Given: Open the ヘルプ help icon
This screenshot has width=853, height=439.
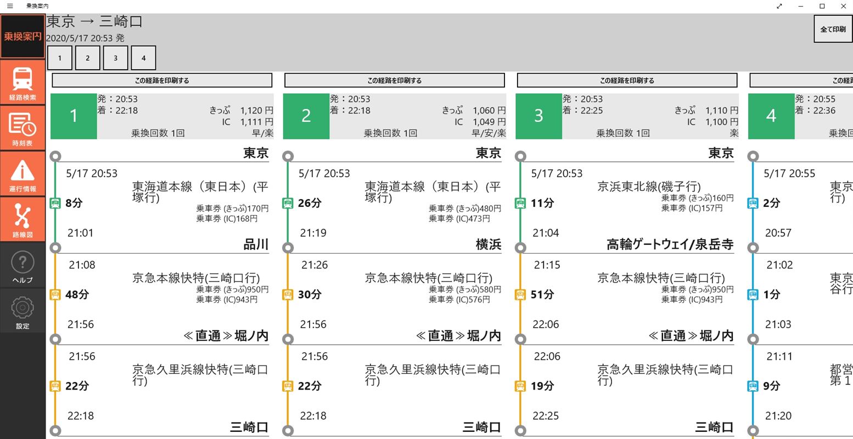Looking at the screenshot, I should coord(23,264).
